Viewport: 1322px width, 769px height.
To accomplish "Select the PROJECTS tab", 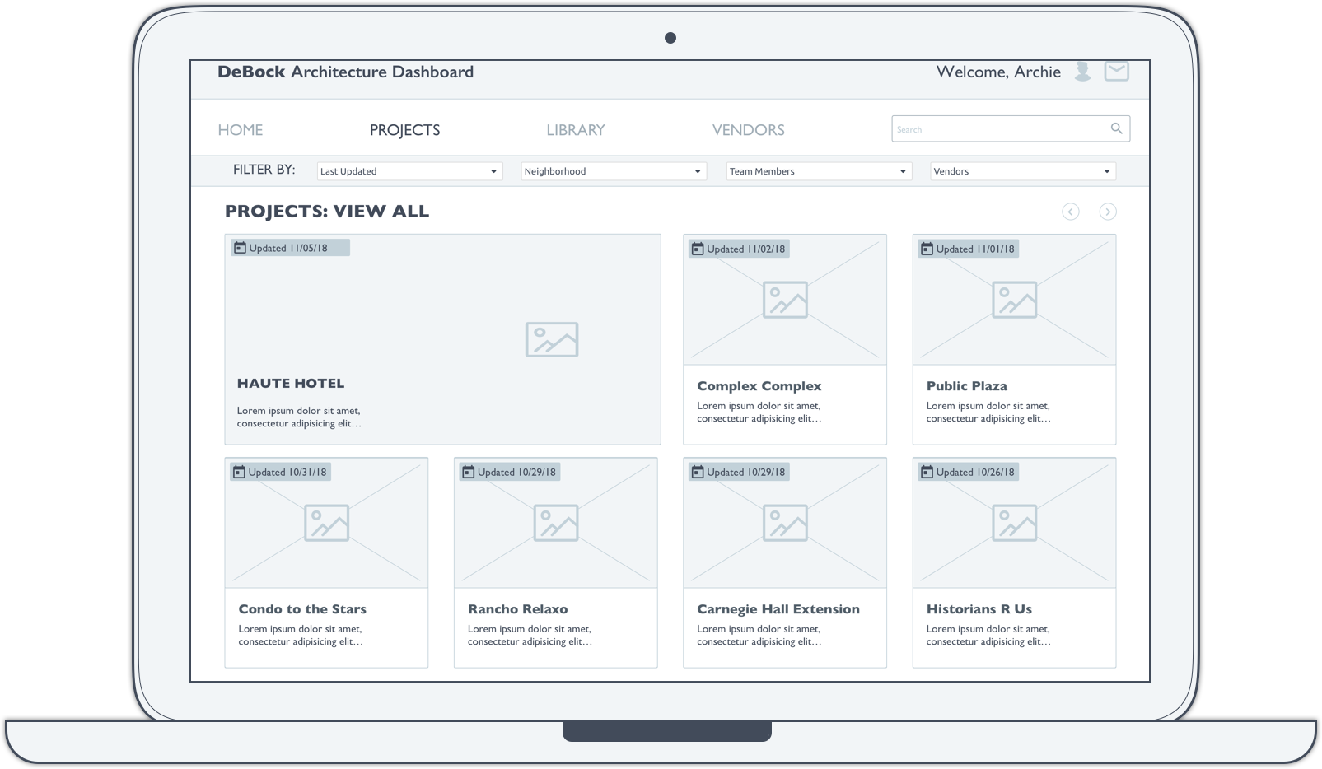I will click(x=404, y=130).
